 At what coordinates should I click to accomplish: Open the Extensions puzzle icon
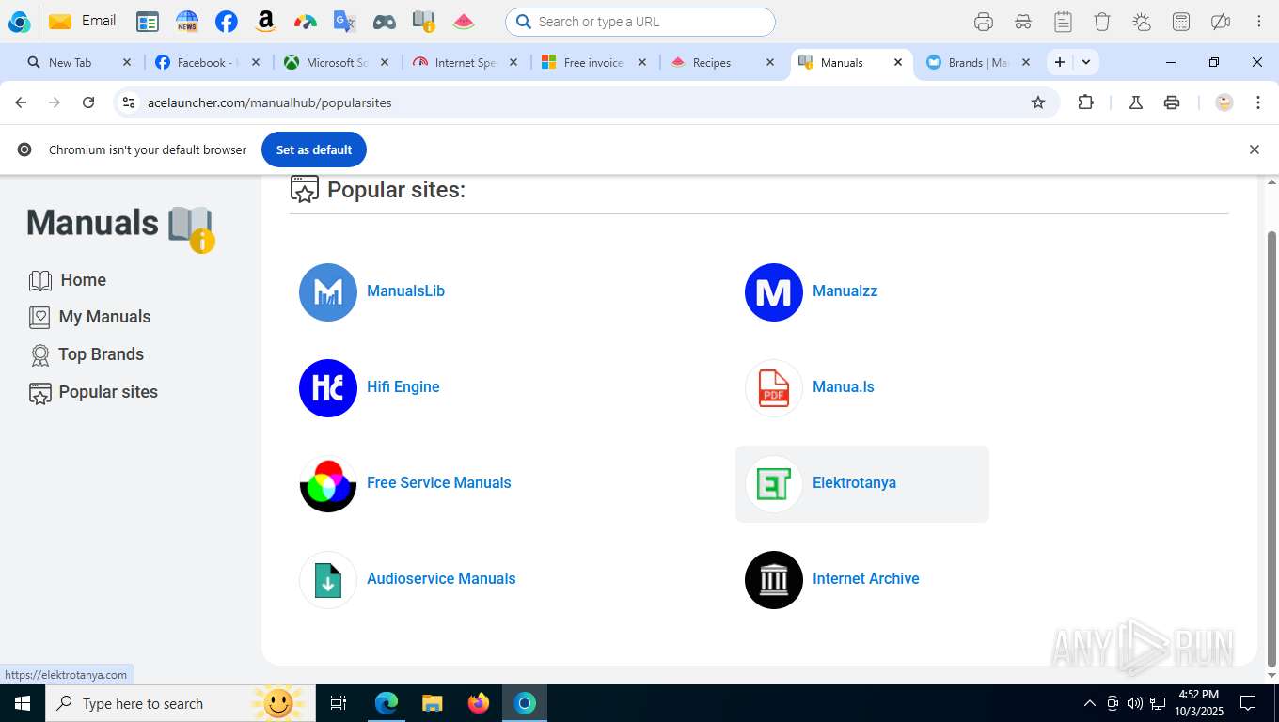1086,102
